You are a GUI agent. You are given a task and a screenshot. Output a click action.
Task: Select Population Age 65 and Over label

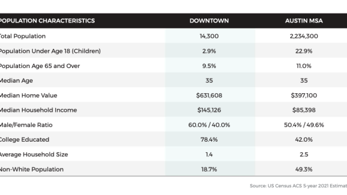pyautogui.click(x=39, y=66)
